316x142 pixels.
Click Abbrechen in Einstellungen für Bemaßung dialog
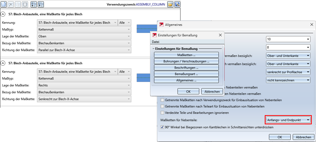click(x=212, y=91)
